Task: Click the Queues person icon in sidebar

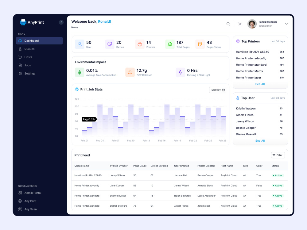Action: tap(20, 49)
